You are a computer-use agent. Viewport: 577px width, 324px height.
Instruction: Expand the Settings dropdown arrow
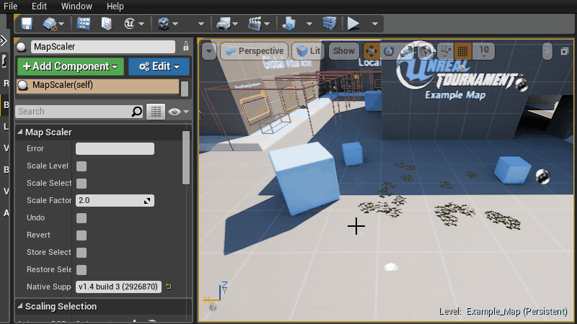(175, 24)
